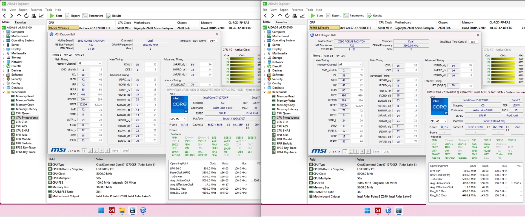This screenshot has width=525, height=217.
Task: Select profile 1 in left MSI Dragon Ball
Action: (84, 150)
